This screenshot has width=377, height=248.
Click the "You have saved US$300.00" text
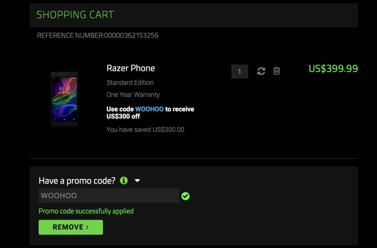[145, 130]
